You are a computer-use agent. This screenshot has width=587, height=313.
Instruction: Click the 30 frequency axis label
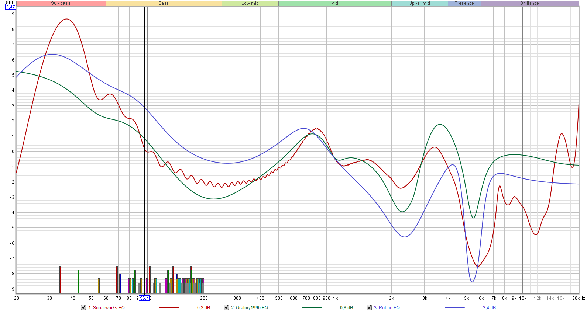tap(49, 298)
